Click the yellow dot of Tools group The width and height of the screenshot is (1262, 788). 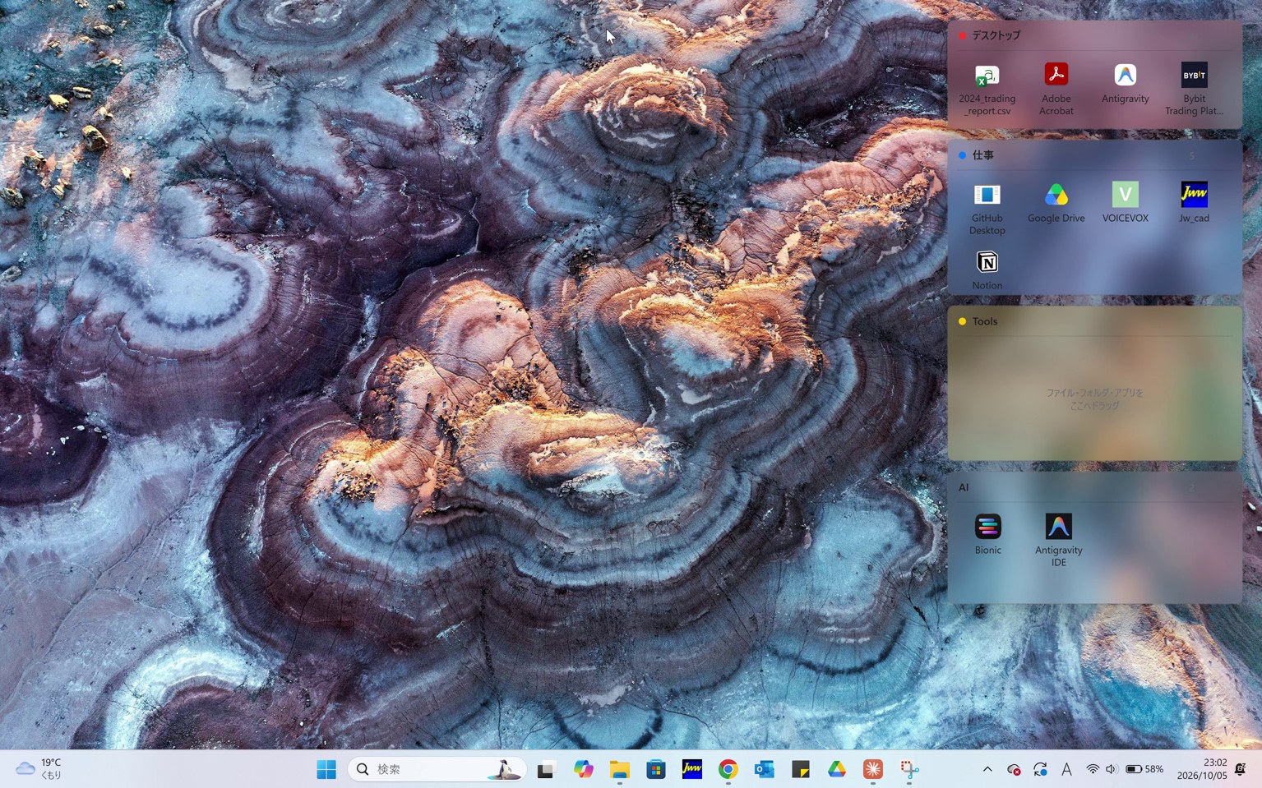tap(962, 321)
